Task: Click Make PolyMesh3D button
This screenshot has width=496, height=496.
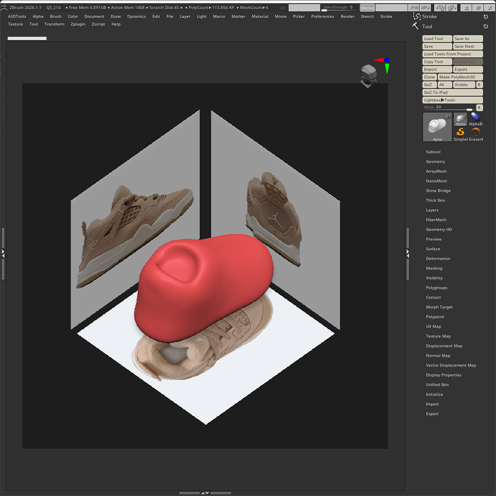Action: 460,77
